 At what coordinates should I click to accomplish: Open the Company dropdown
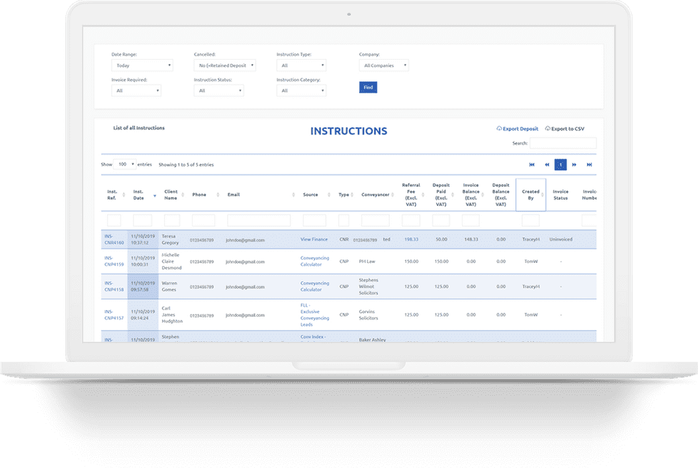click(384, 65)
